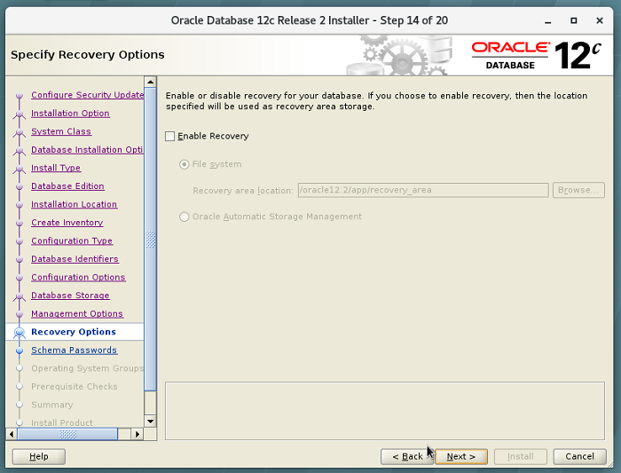Select the File system radio button

click(x=185, y=164)
